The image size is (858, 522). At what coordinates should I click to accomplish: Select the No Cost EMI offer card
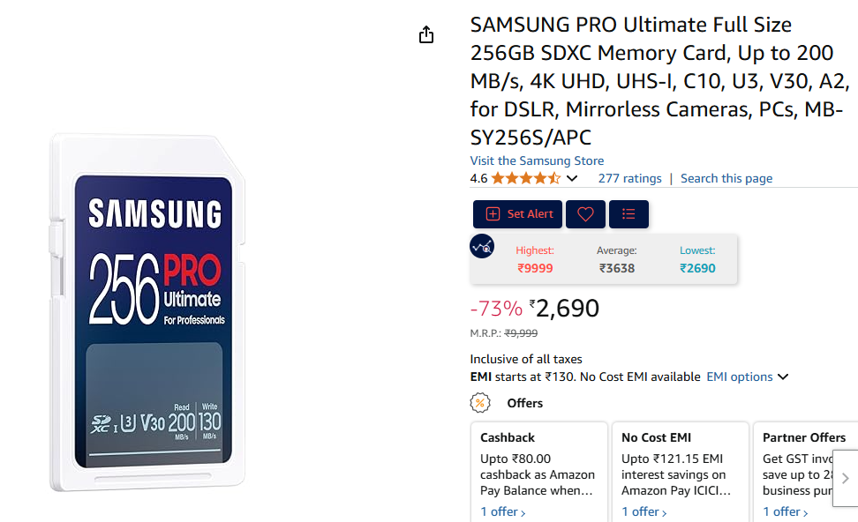pyautogui.click(x=680, y=467)
